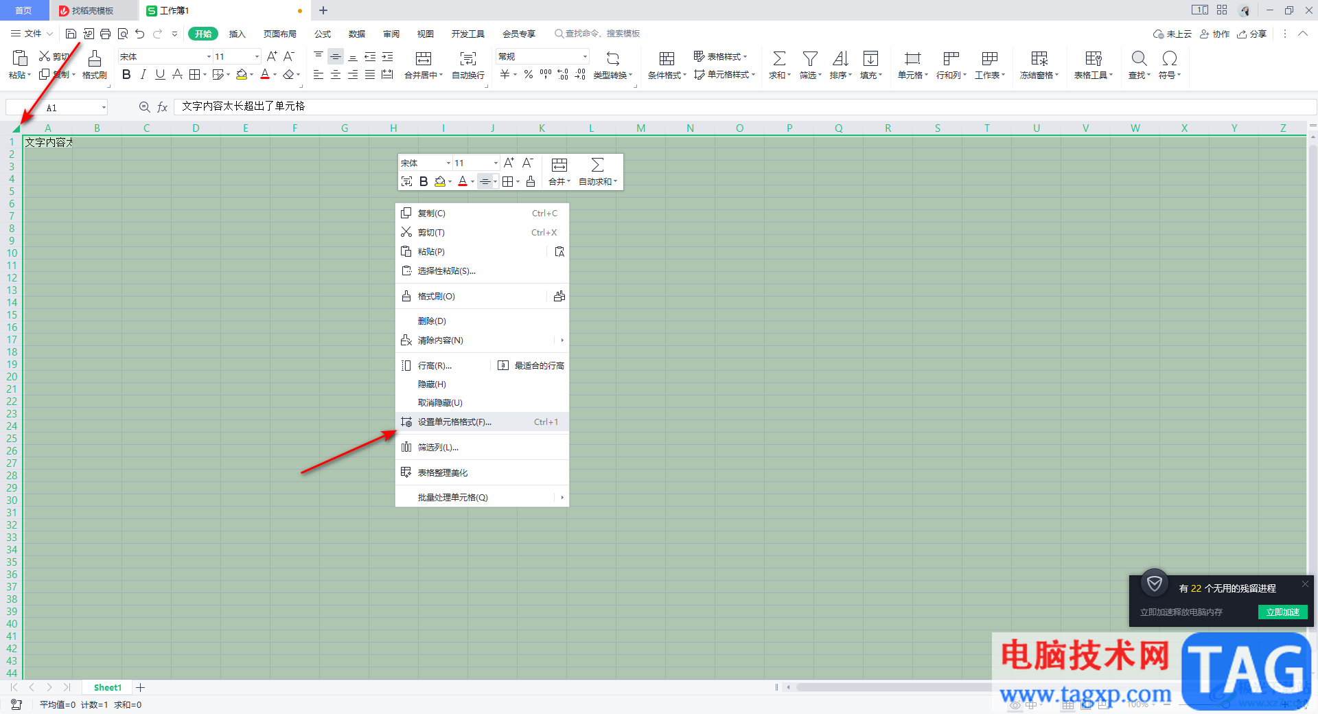Click the format painter icon in ribbon
Screen dimensions: 1318x714
[x=95, y=58]
